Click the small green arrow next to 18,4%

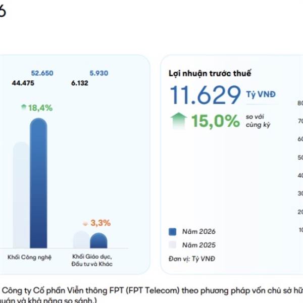[24, 108]
